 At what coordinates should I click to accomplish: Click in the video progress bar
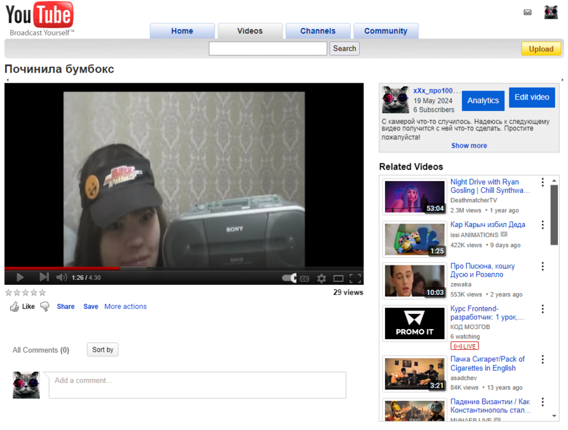pos(184,269)
